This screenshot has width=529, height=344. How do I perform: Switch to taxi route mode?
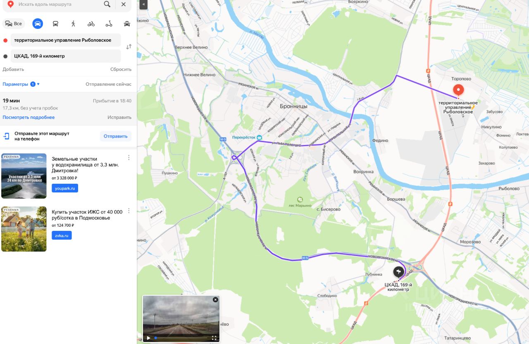click(127, 24)
